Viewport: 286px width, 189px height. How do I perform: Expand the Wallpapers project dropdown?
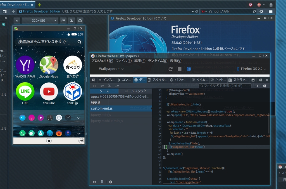pyautogui.click(x=111, y=69)
